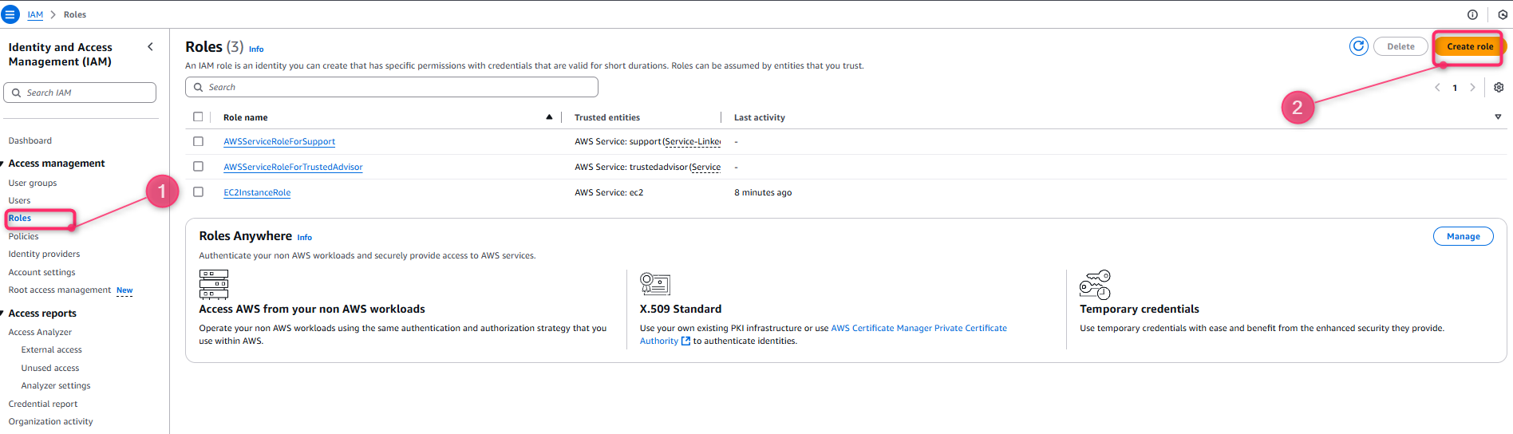
Task: Focus the Search IAM input field
Action: click(x=80, y=93)
